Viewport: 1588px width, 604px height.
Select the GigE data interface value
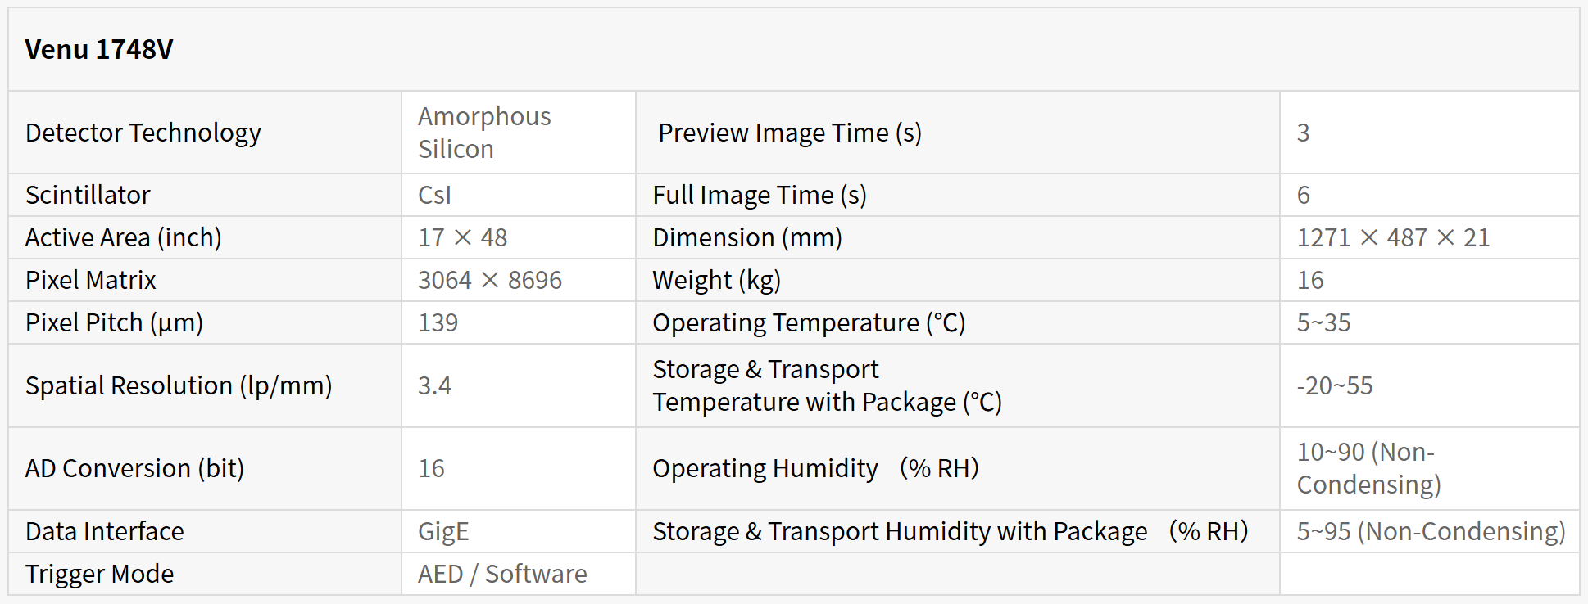[x=443, y=531]
